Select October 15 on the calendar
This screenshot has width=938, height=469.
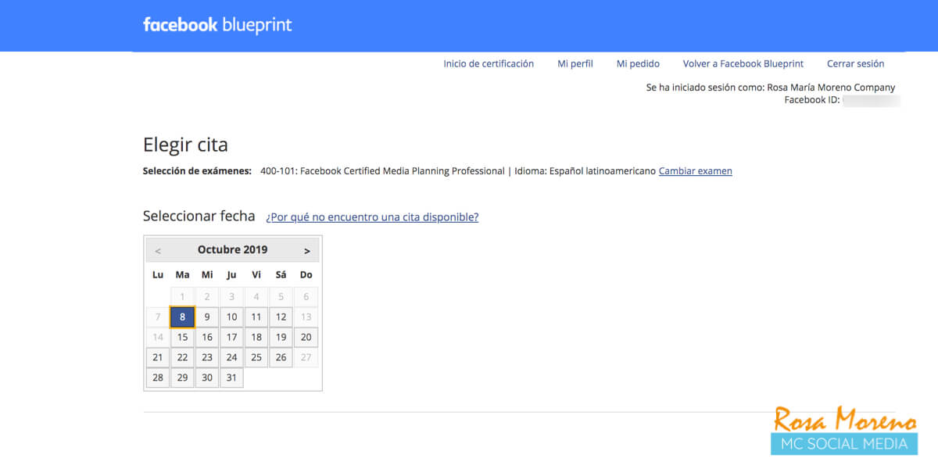click(x=182, y=337)
